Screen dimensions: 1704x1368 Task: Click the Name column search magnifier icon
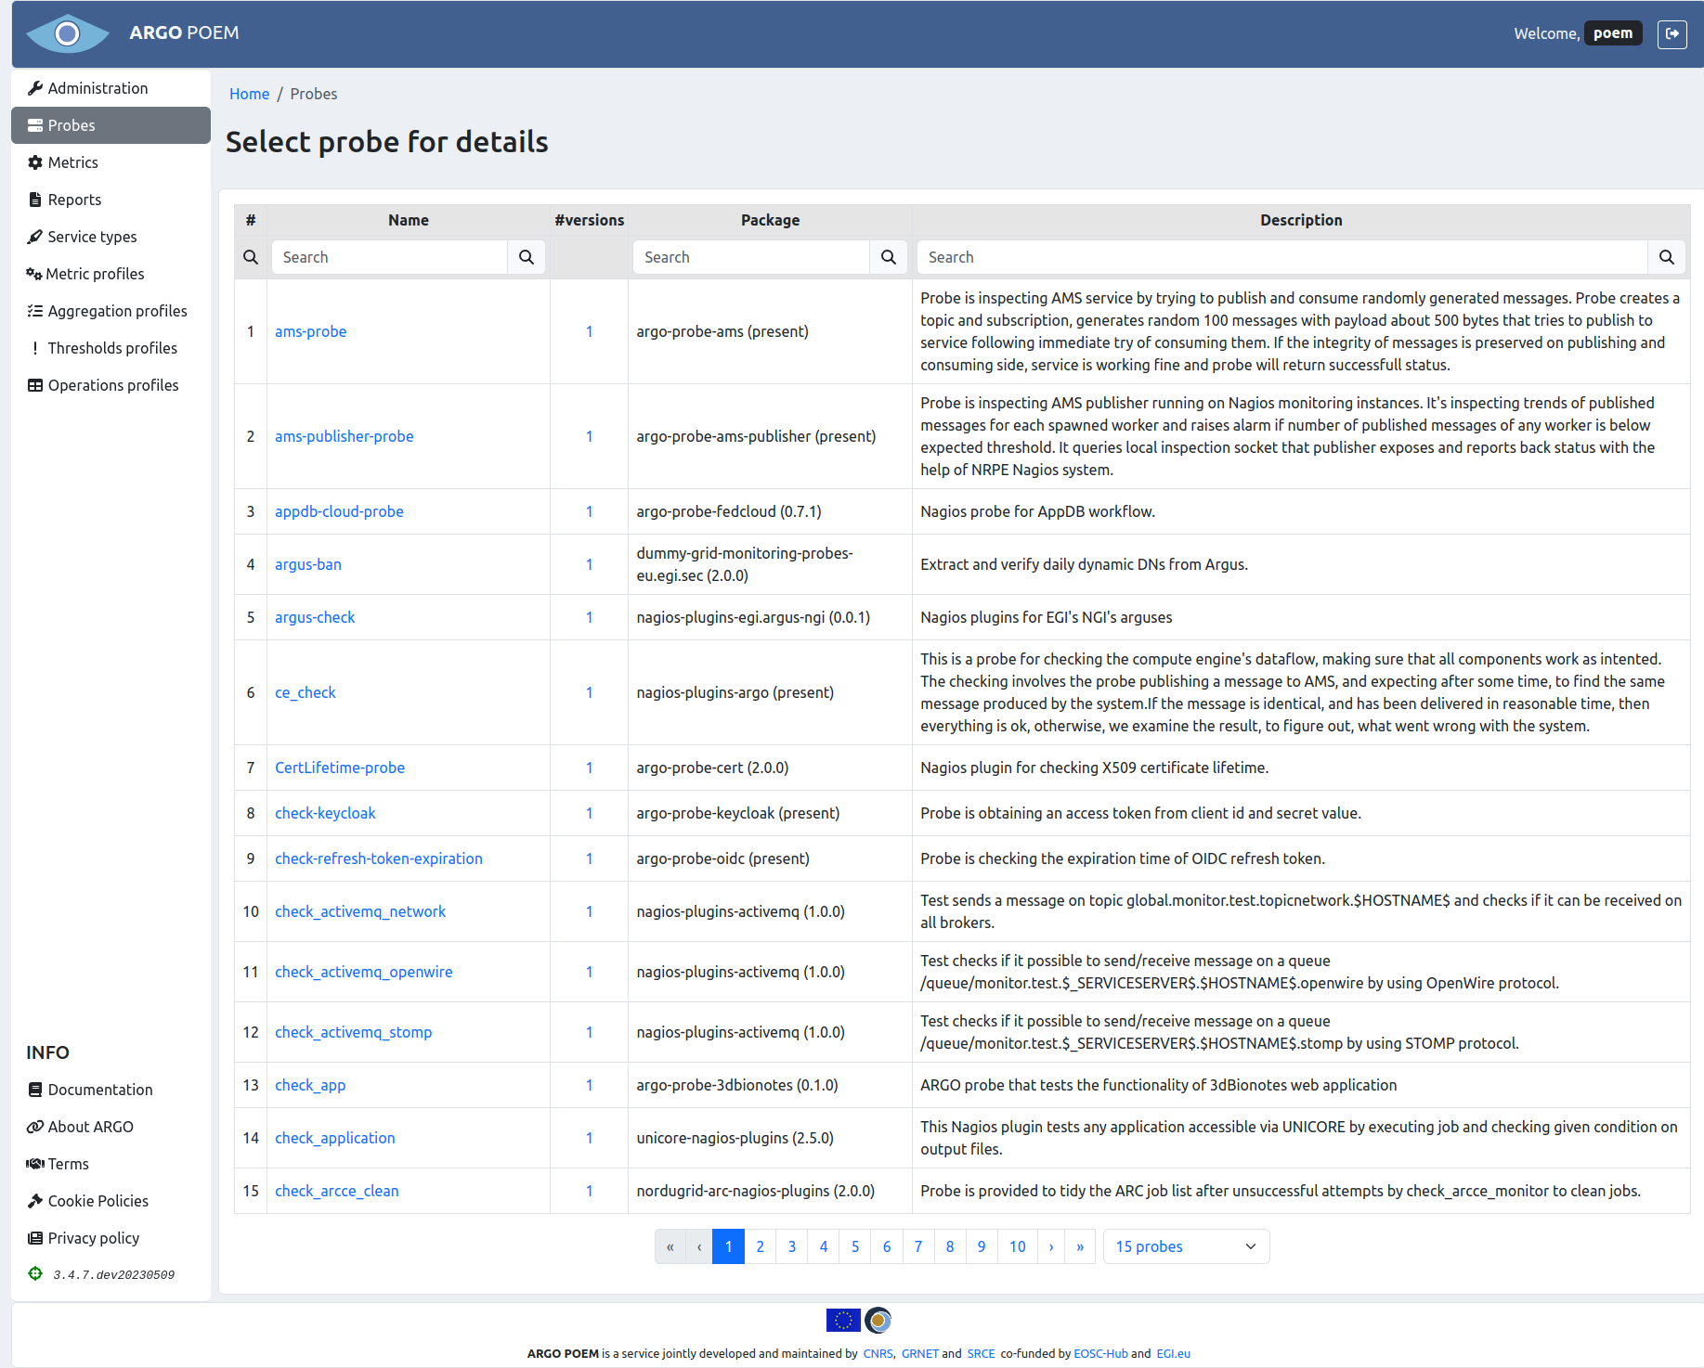tap(527, 257)
